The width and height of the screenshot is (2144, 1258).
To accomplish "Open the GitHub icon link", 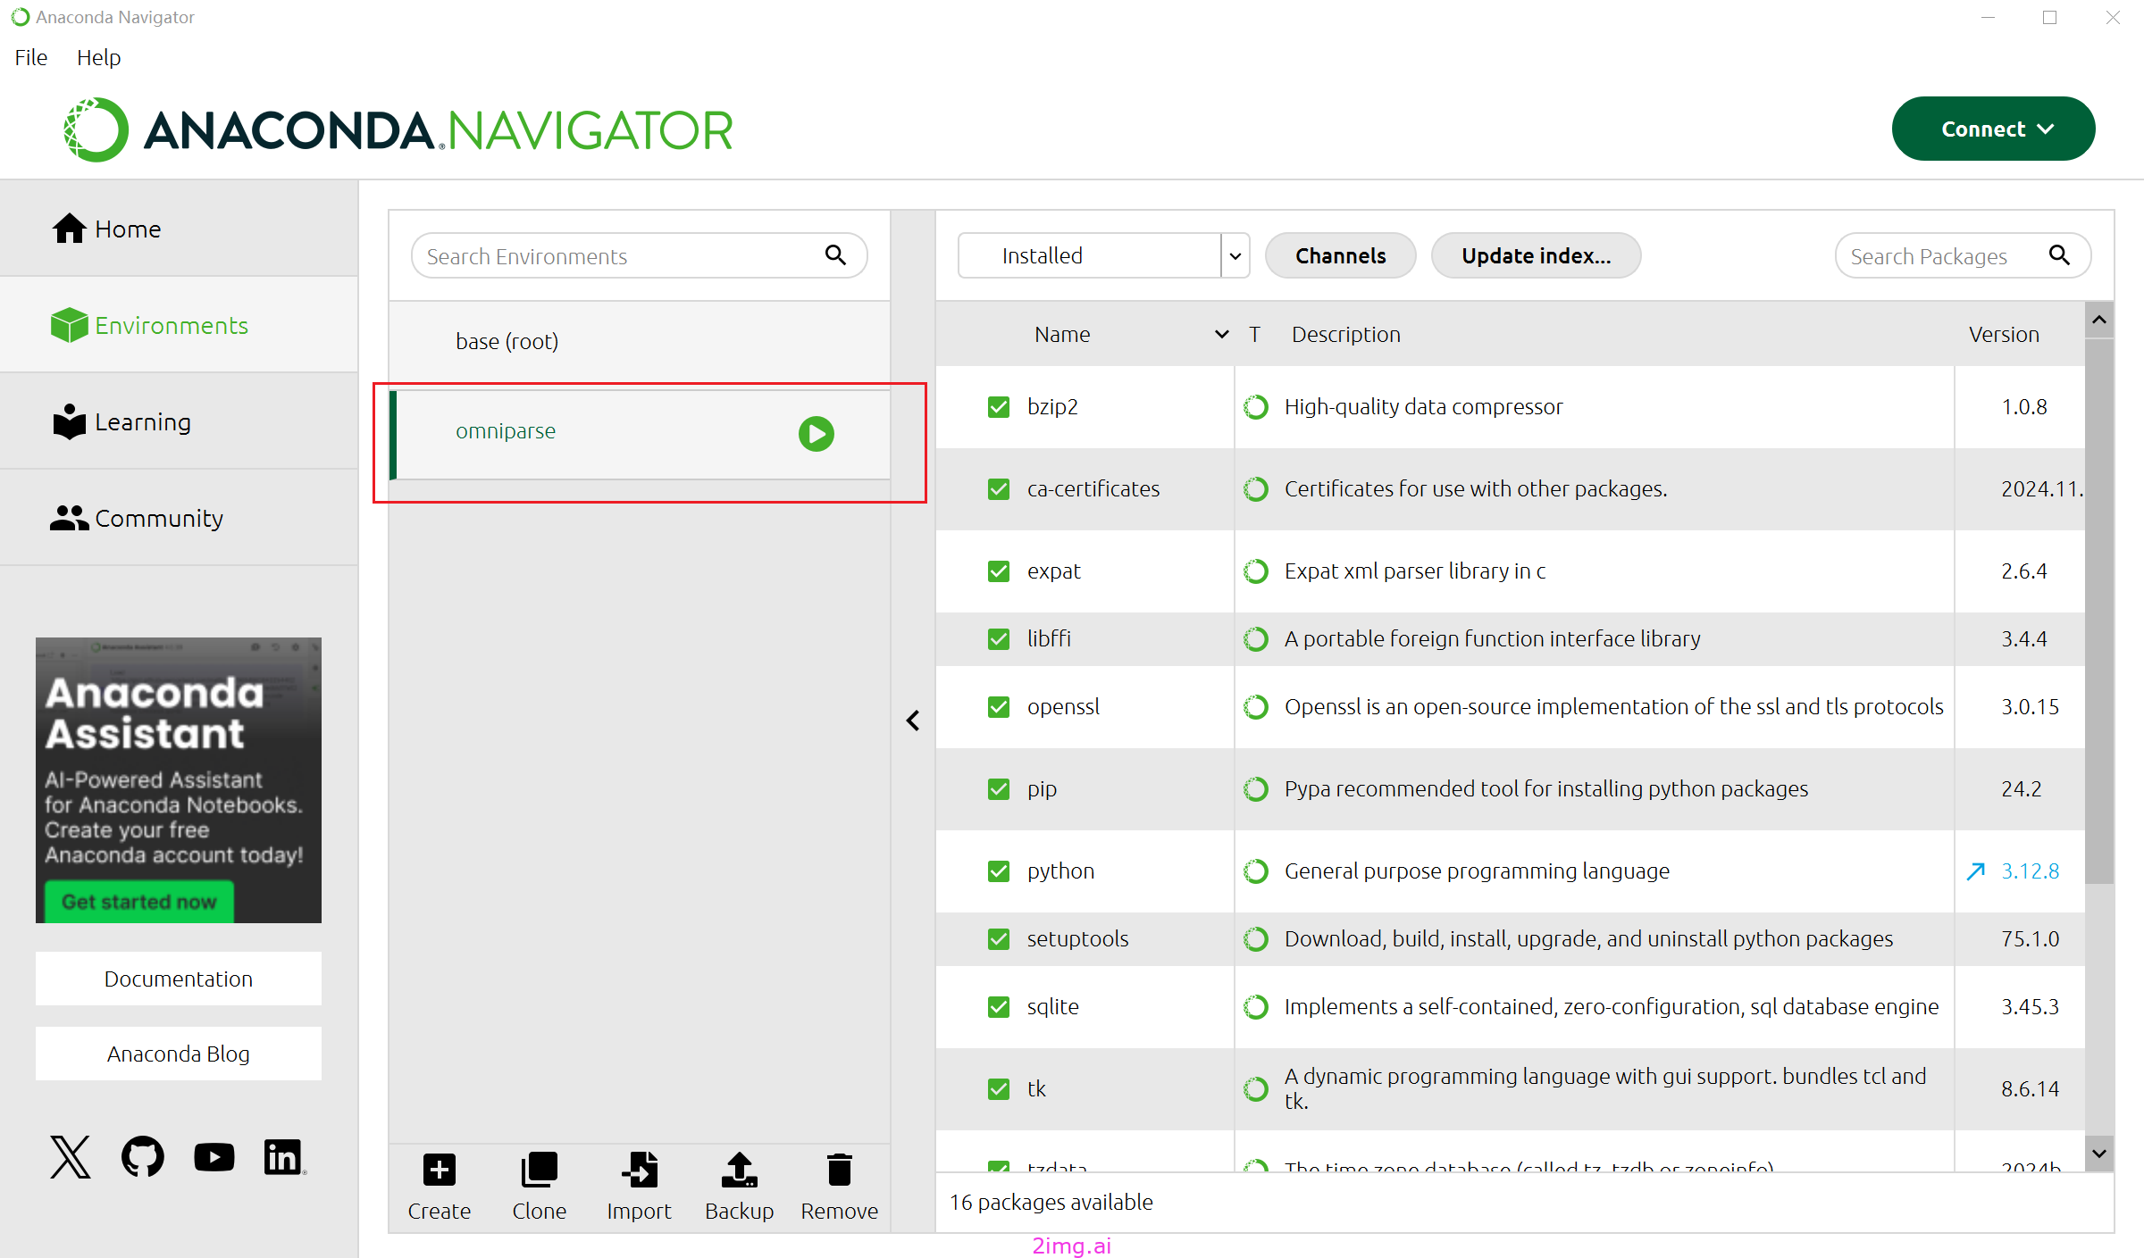I will (x=143, y=1157).
